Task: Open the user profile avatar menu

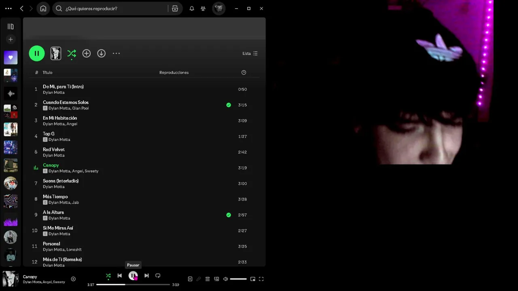Action: pyautogui.click(x=219, y=8)
